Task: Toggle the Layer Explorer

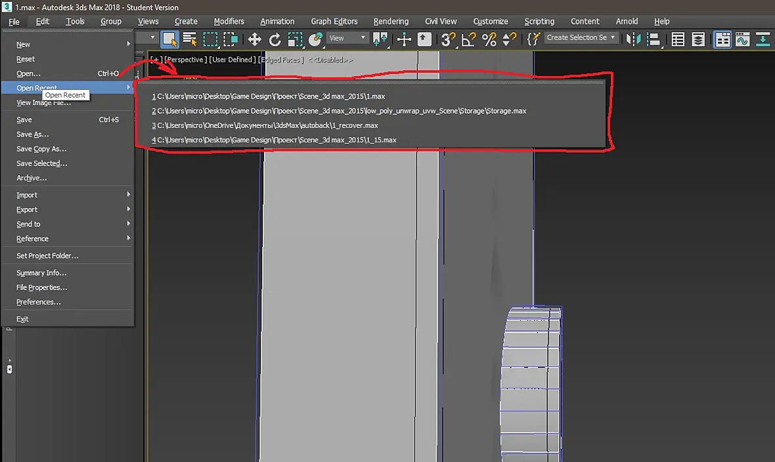Action: (x=698, y=39)
